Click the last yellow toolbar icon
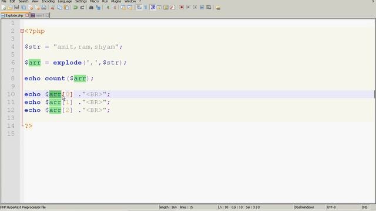This screenshot has height=211, width=376. coord(218,8)
